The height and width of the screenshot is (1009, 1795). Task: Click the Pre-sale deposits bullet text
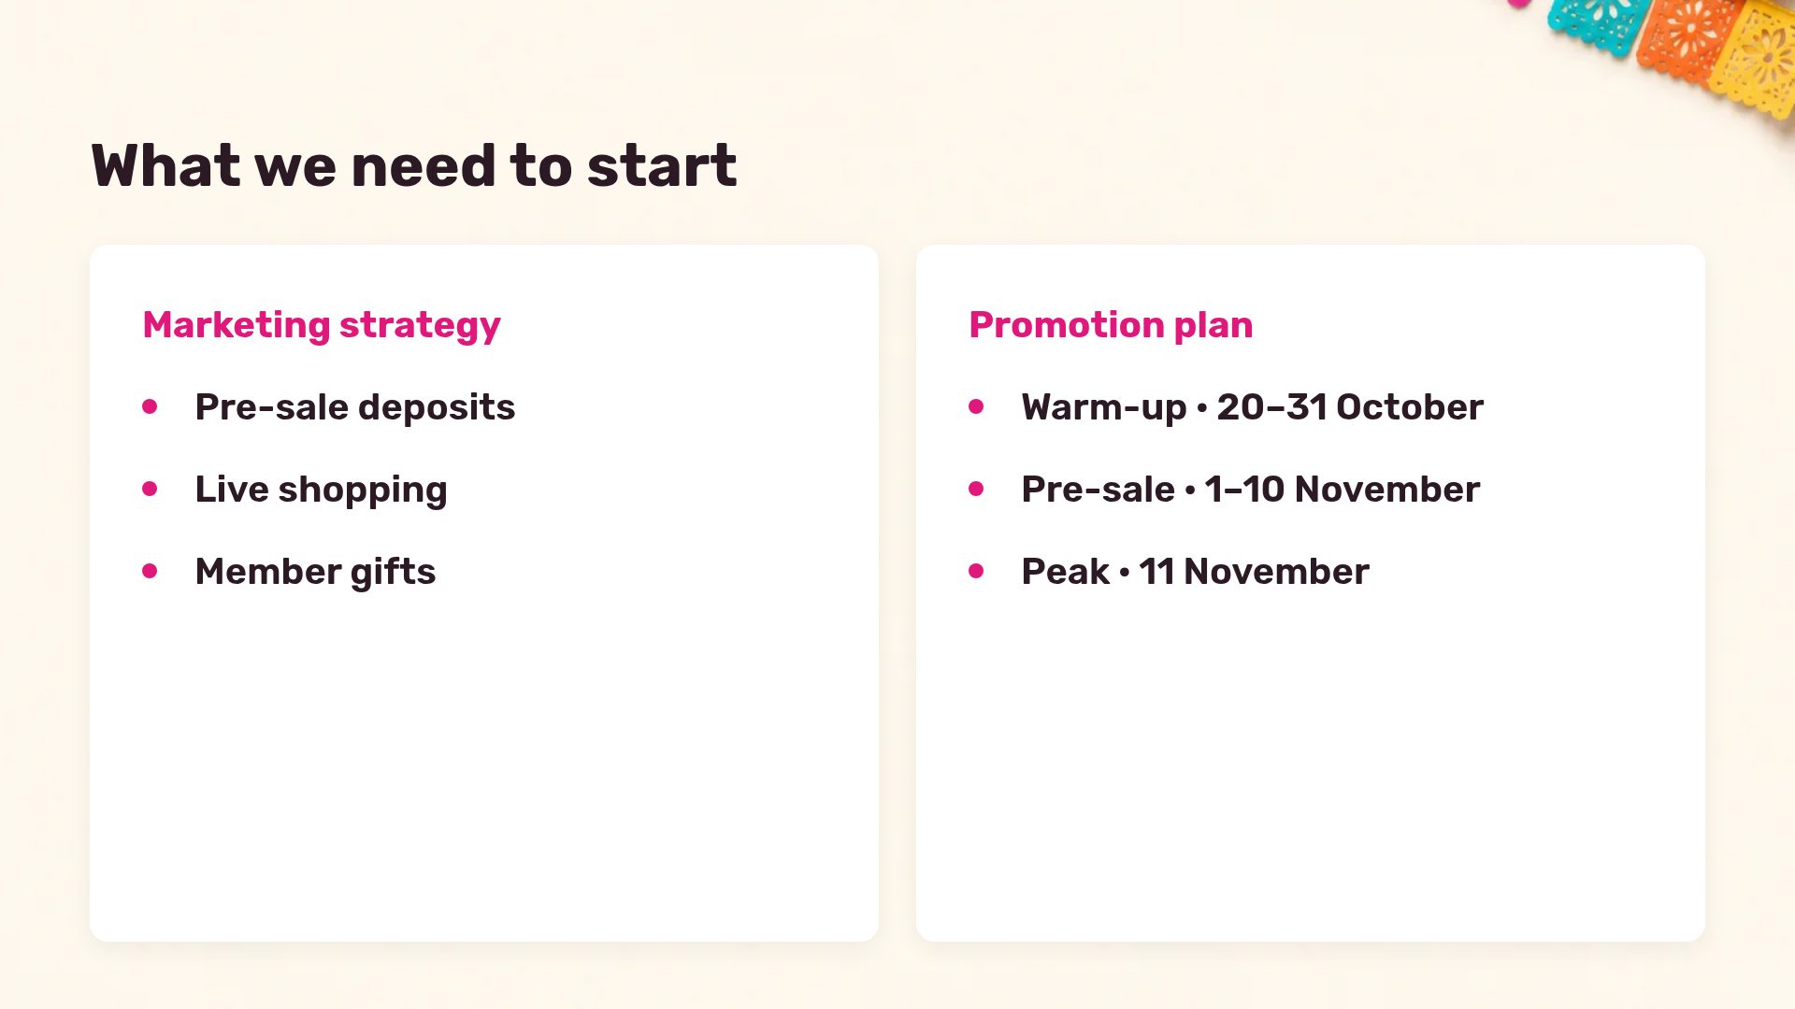(355, 407)
